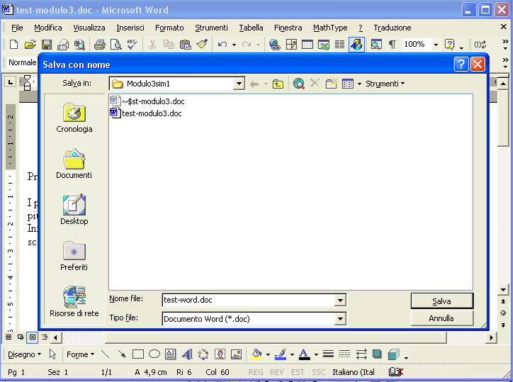Click the Font Color A swatch
The width and height of the screenshot is (513, 382).
(305, 354)
